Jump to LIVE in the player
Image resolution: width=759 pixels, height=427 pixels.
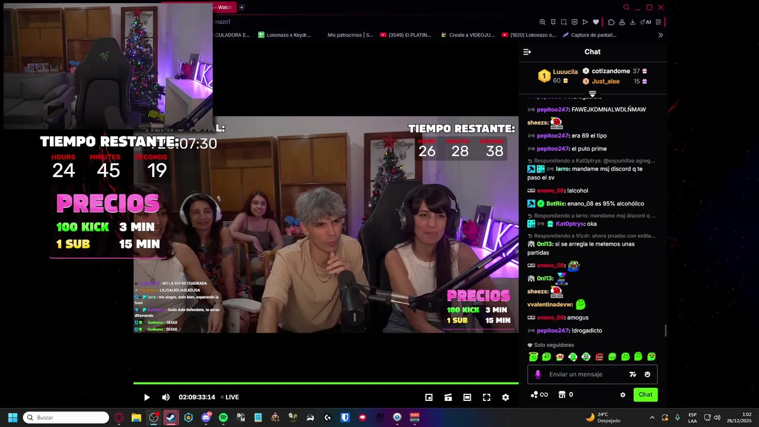coord(229,397)
